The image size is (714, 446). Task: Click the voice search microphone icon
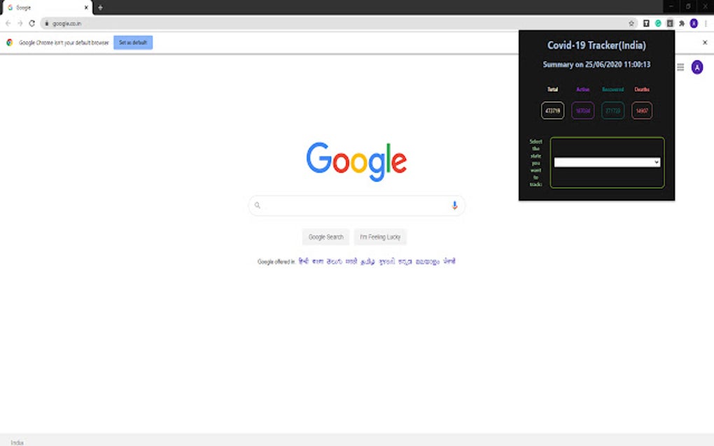[454, 205]
